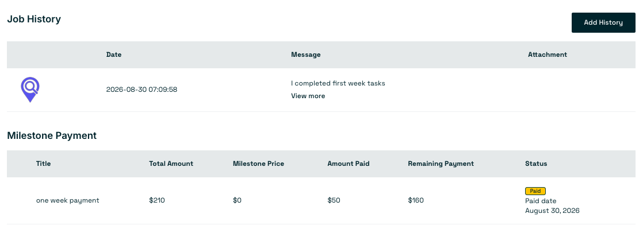This screenshot has width=643, height=233.
Task: Expand message with View more link
Action: 308,96
